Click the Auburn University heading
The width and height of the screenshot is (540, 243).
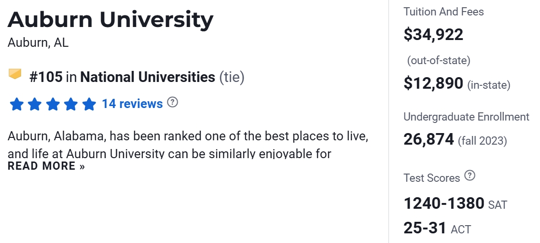click(x=111, y=20)
